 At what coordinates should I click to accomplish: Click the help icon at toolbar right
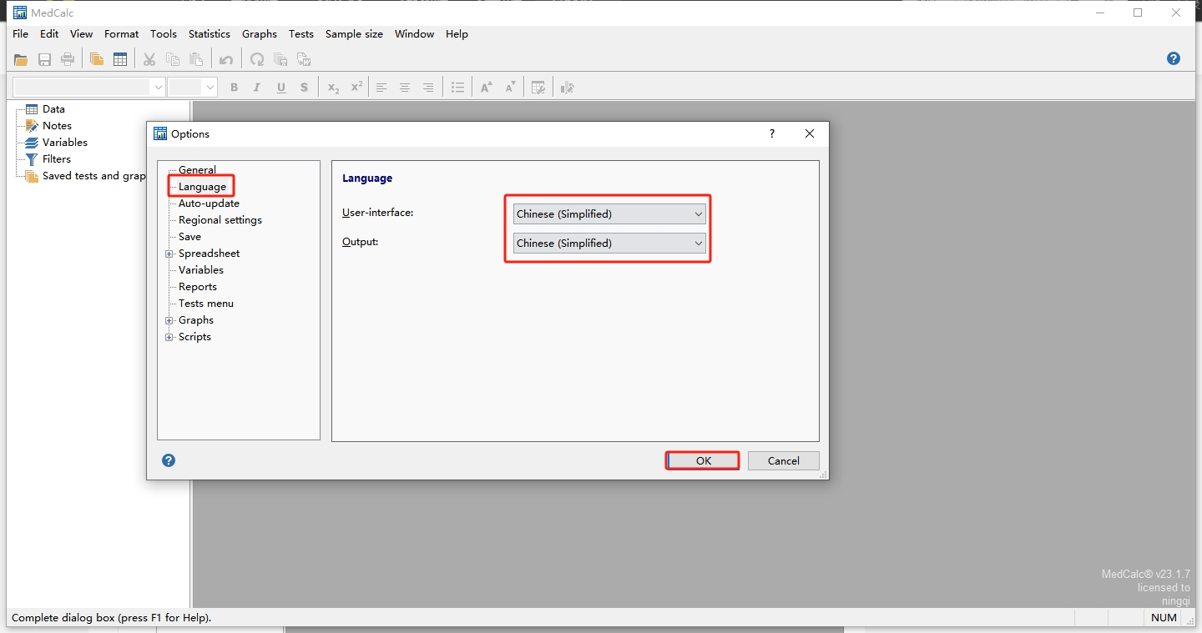(1174, 58)
